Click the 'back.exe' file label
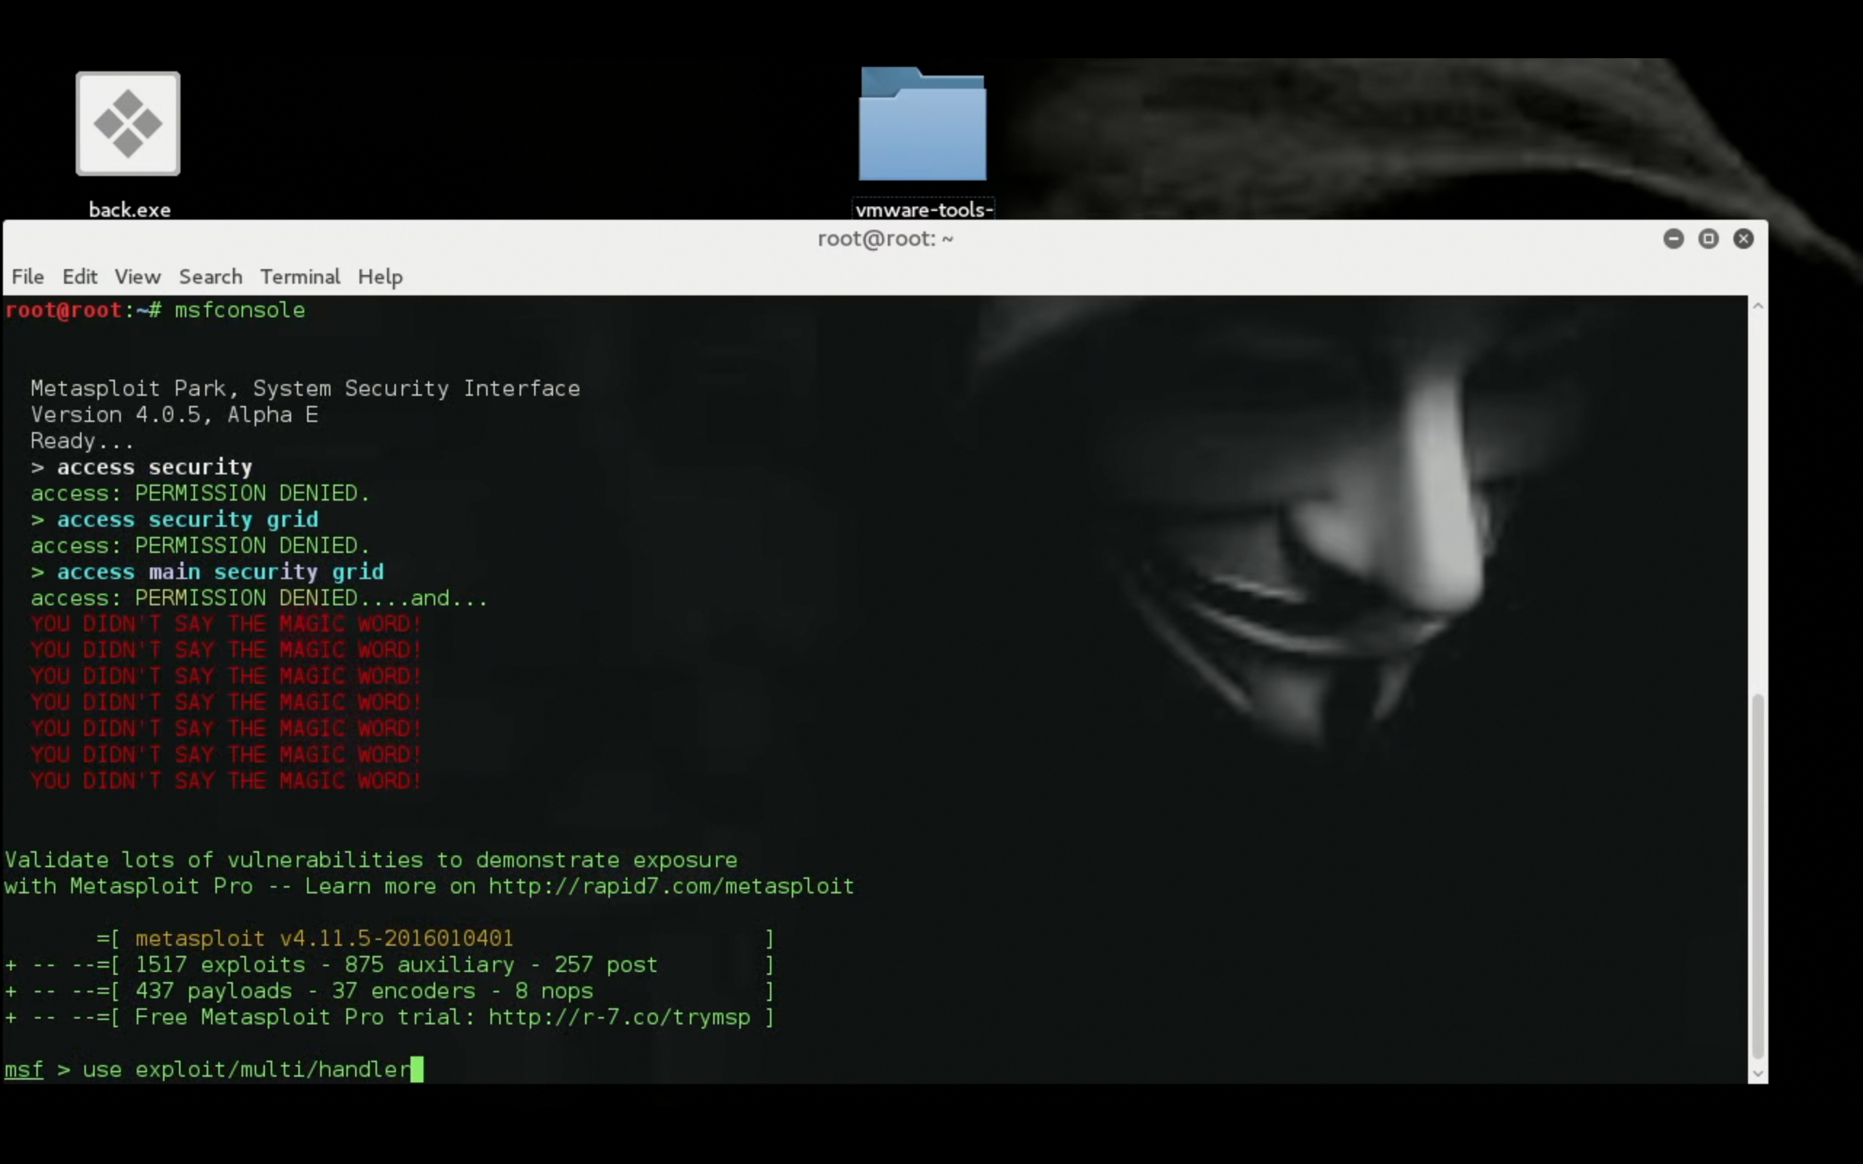 [130, 210]
